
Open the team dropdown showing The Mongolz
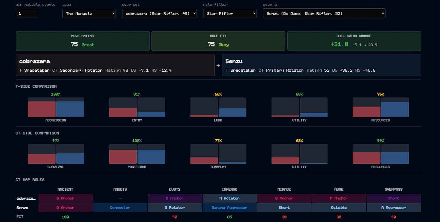[89, 13]
